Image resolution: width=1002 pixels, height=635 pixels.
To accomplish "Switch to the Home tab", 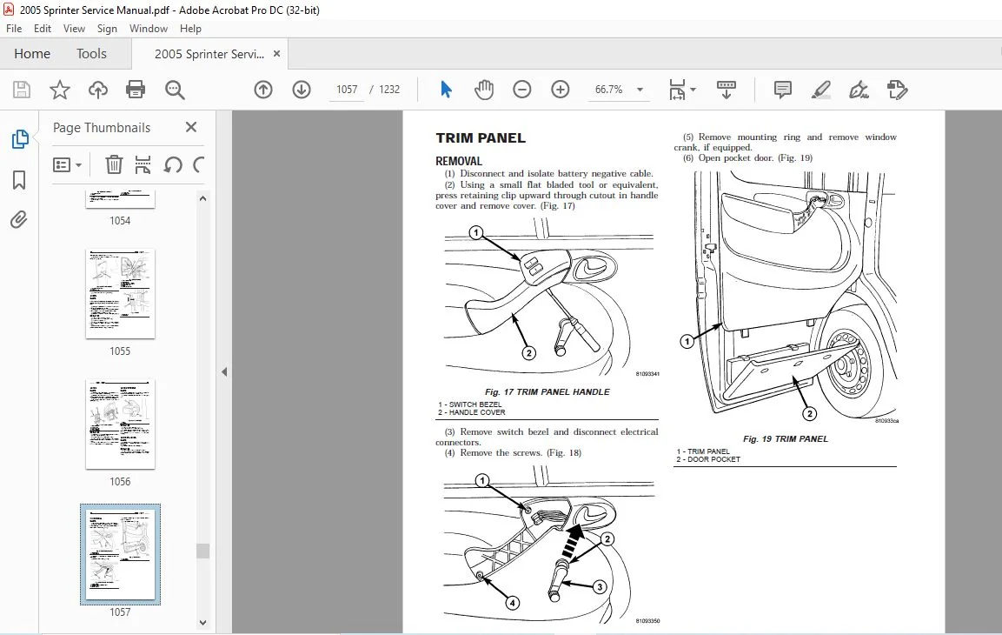I will (32, 54).
